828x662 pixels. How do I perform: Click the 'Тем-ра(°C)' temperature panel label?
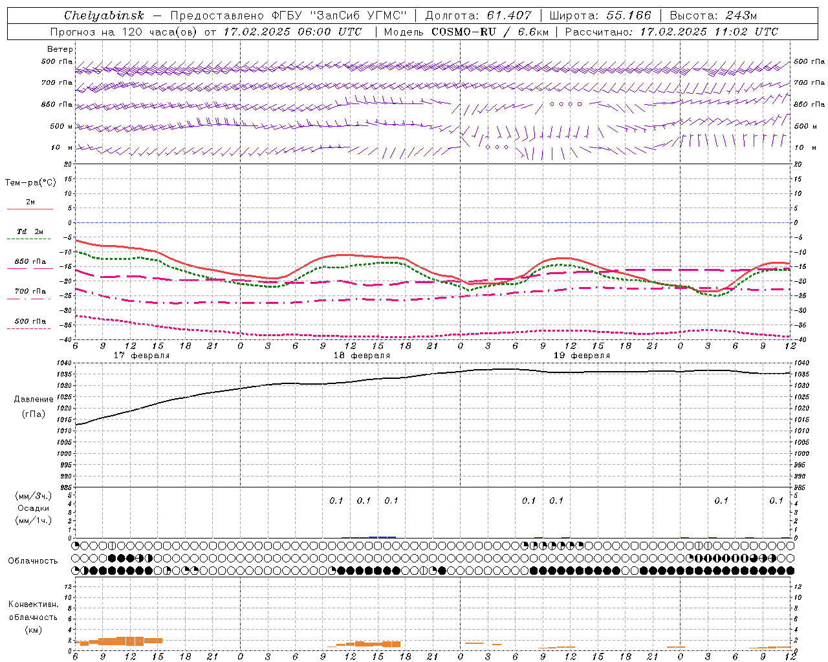coord(30,183)
